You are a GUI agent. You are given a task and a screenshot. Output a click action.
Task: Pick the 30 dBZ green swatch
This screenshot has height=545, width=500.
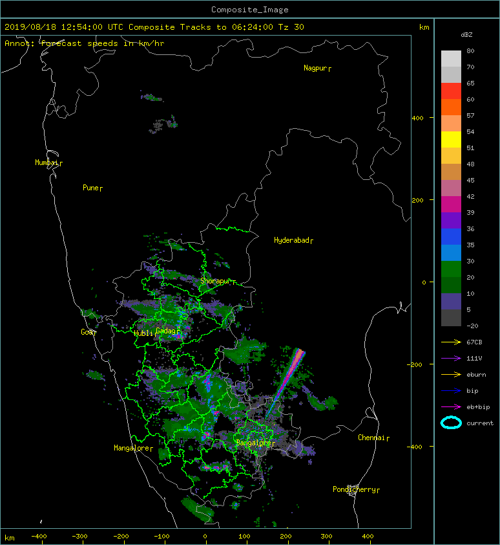click(451, 269)
